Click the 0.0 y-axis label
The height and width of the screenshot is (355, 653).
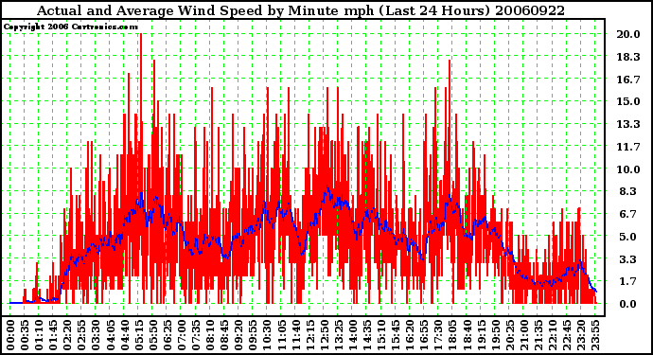click(628, 304)
